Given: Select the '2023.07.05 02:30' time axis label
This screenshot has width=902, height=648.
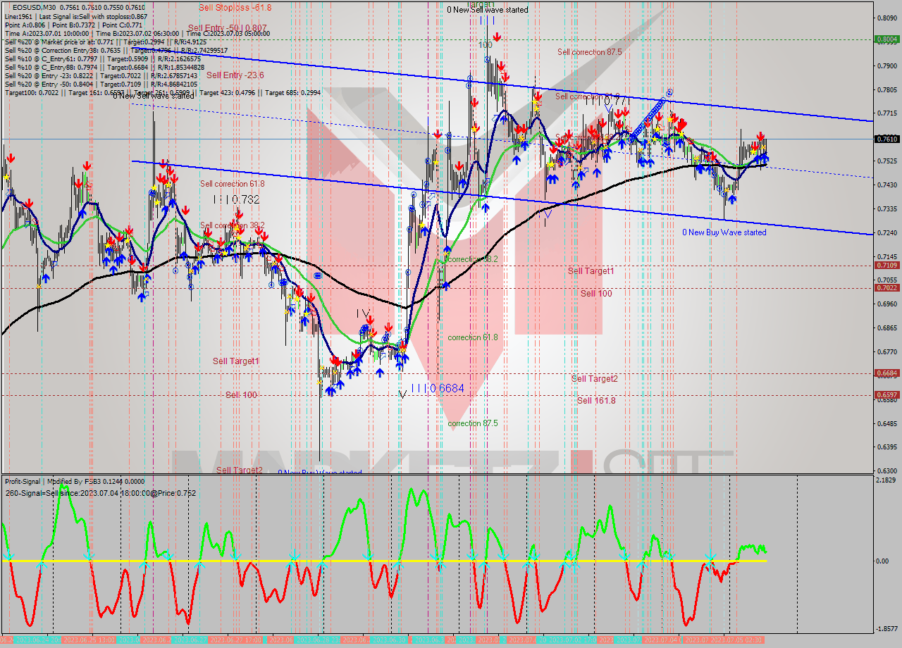Looking at the screenshot, I should click(x=736, y=640).
